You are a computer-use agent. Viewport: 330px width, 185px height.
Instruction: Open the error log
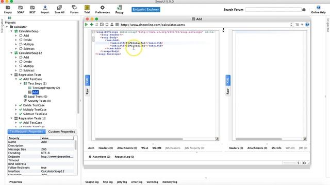(x=137, y=182)
